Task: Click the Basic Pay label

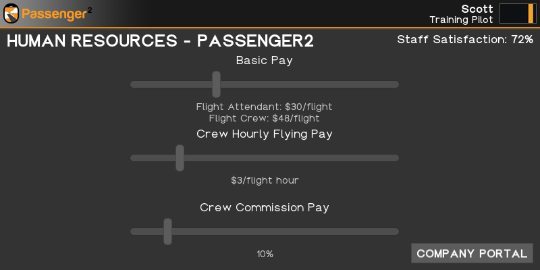Action: click(264, 60)
